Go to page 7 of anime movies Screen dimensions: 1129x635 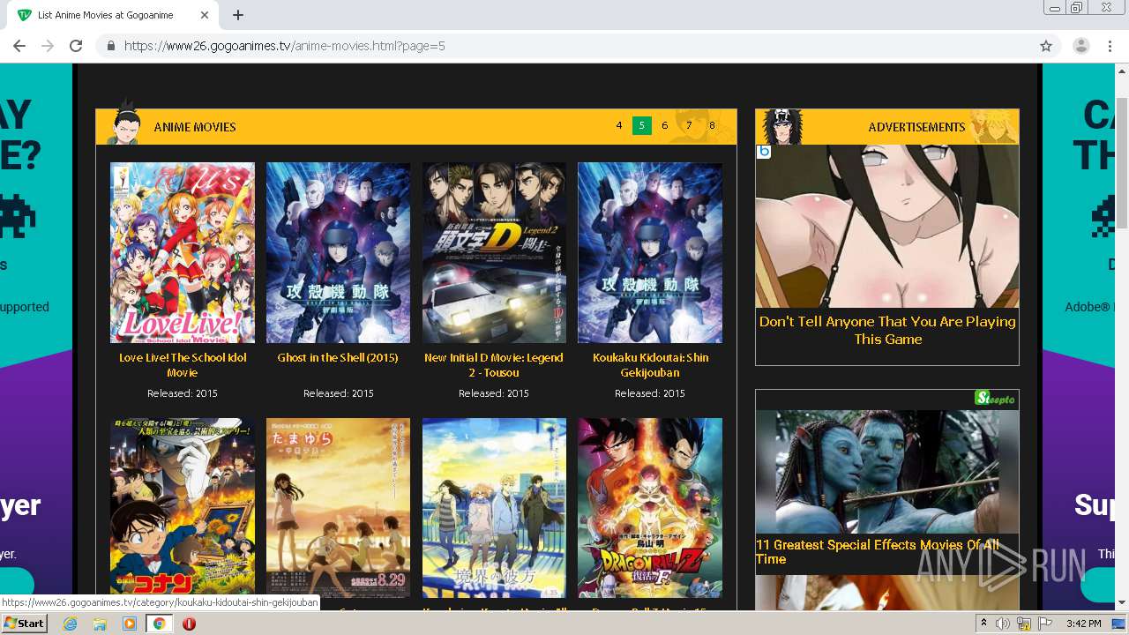click(x=689, y=126)
